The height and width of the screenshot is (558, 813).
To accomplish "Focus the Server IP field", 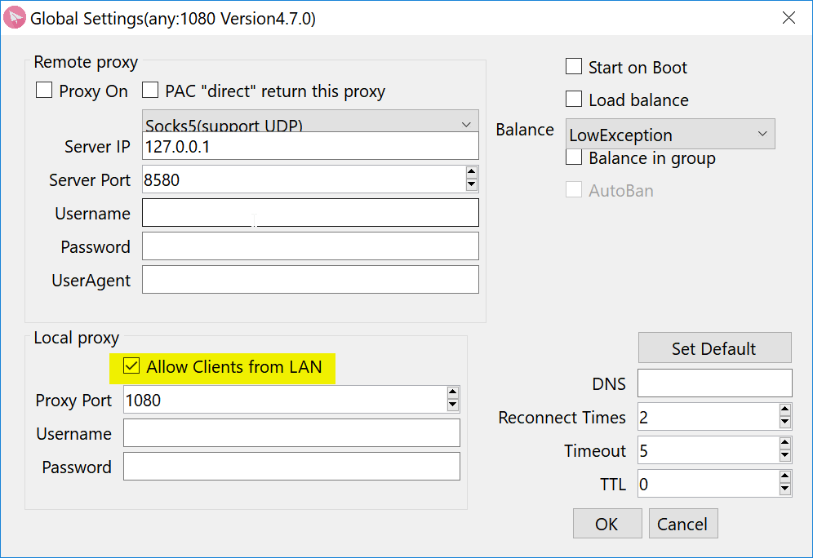I will pyautogui.click(x=310, y=147).
